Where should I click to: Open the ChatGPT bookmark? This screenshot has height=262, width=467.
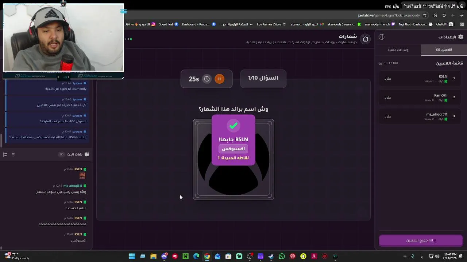click(x=444, y=24)
